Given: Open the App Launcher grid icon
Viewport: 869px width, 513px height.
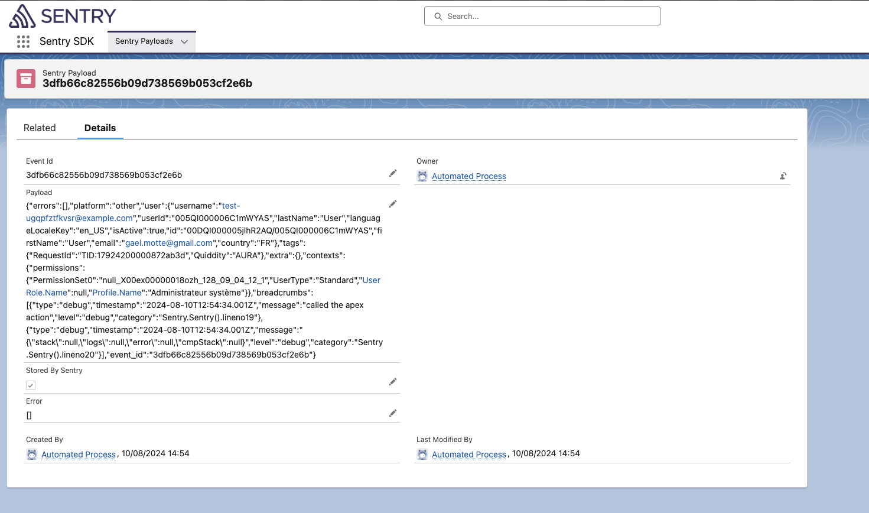Looking at the screenshot, I should 23,41.
